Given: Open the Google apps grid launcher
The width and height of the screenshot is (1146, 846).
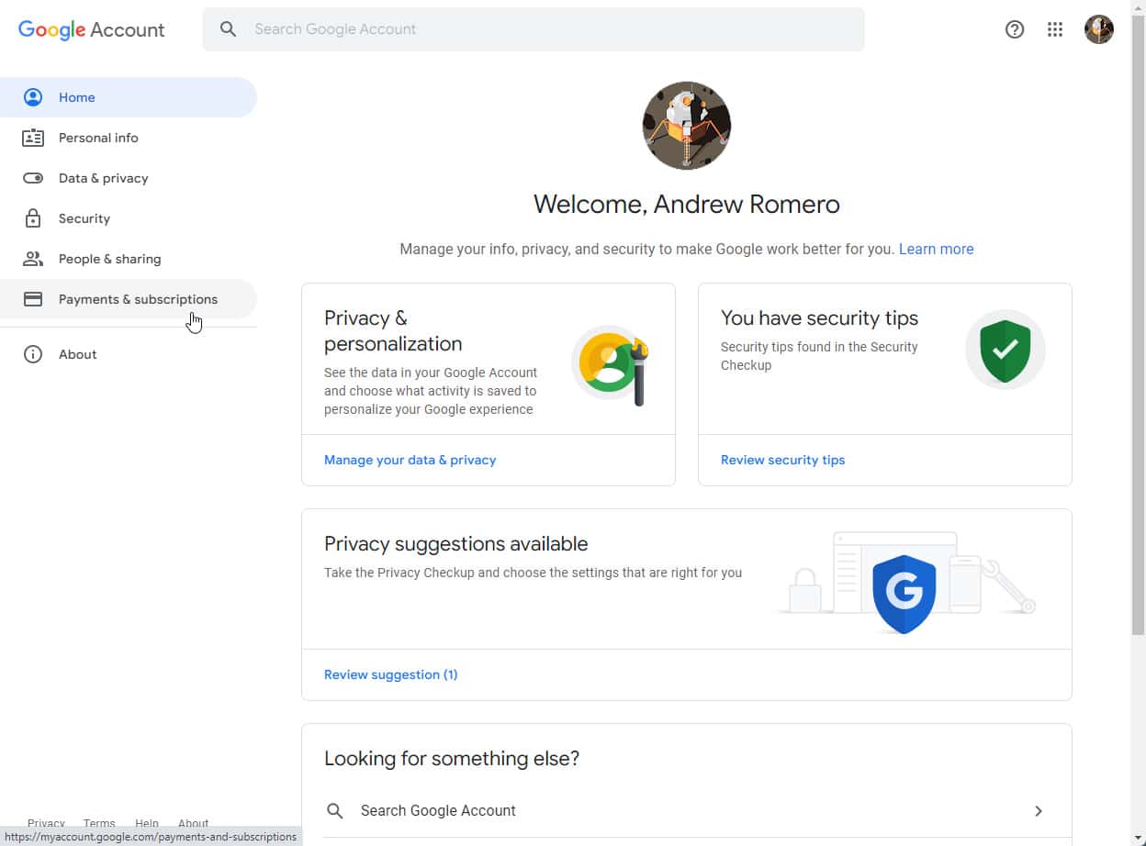Looking at the screenshot, I should click(x=1054, y=28).
